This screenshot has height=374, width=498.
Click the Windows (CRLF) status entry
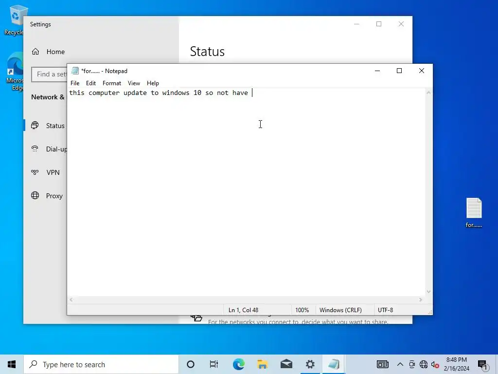tap(340, 310)
